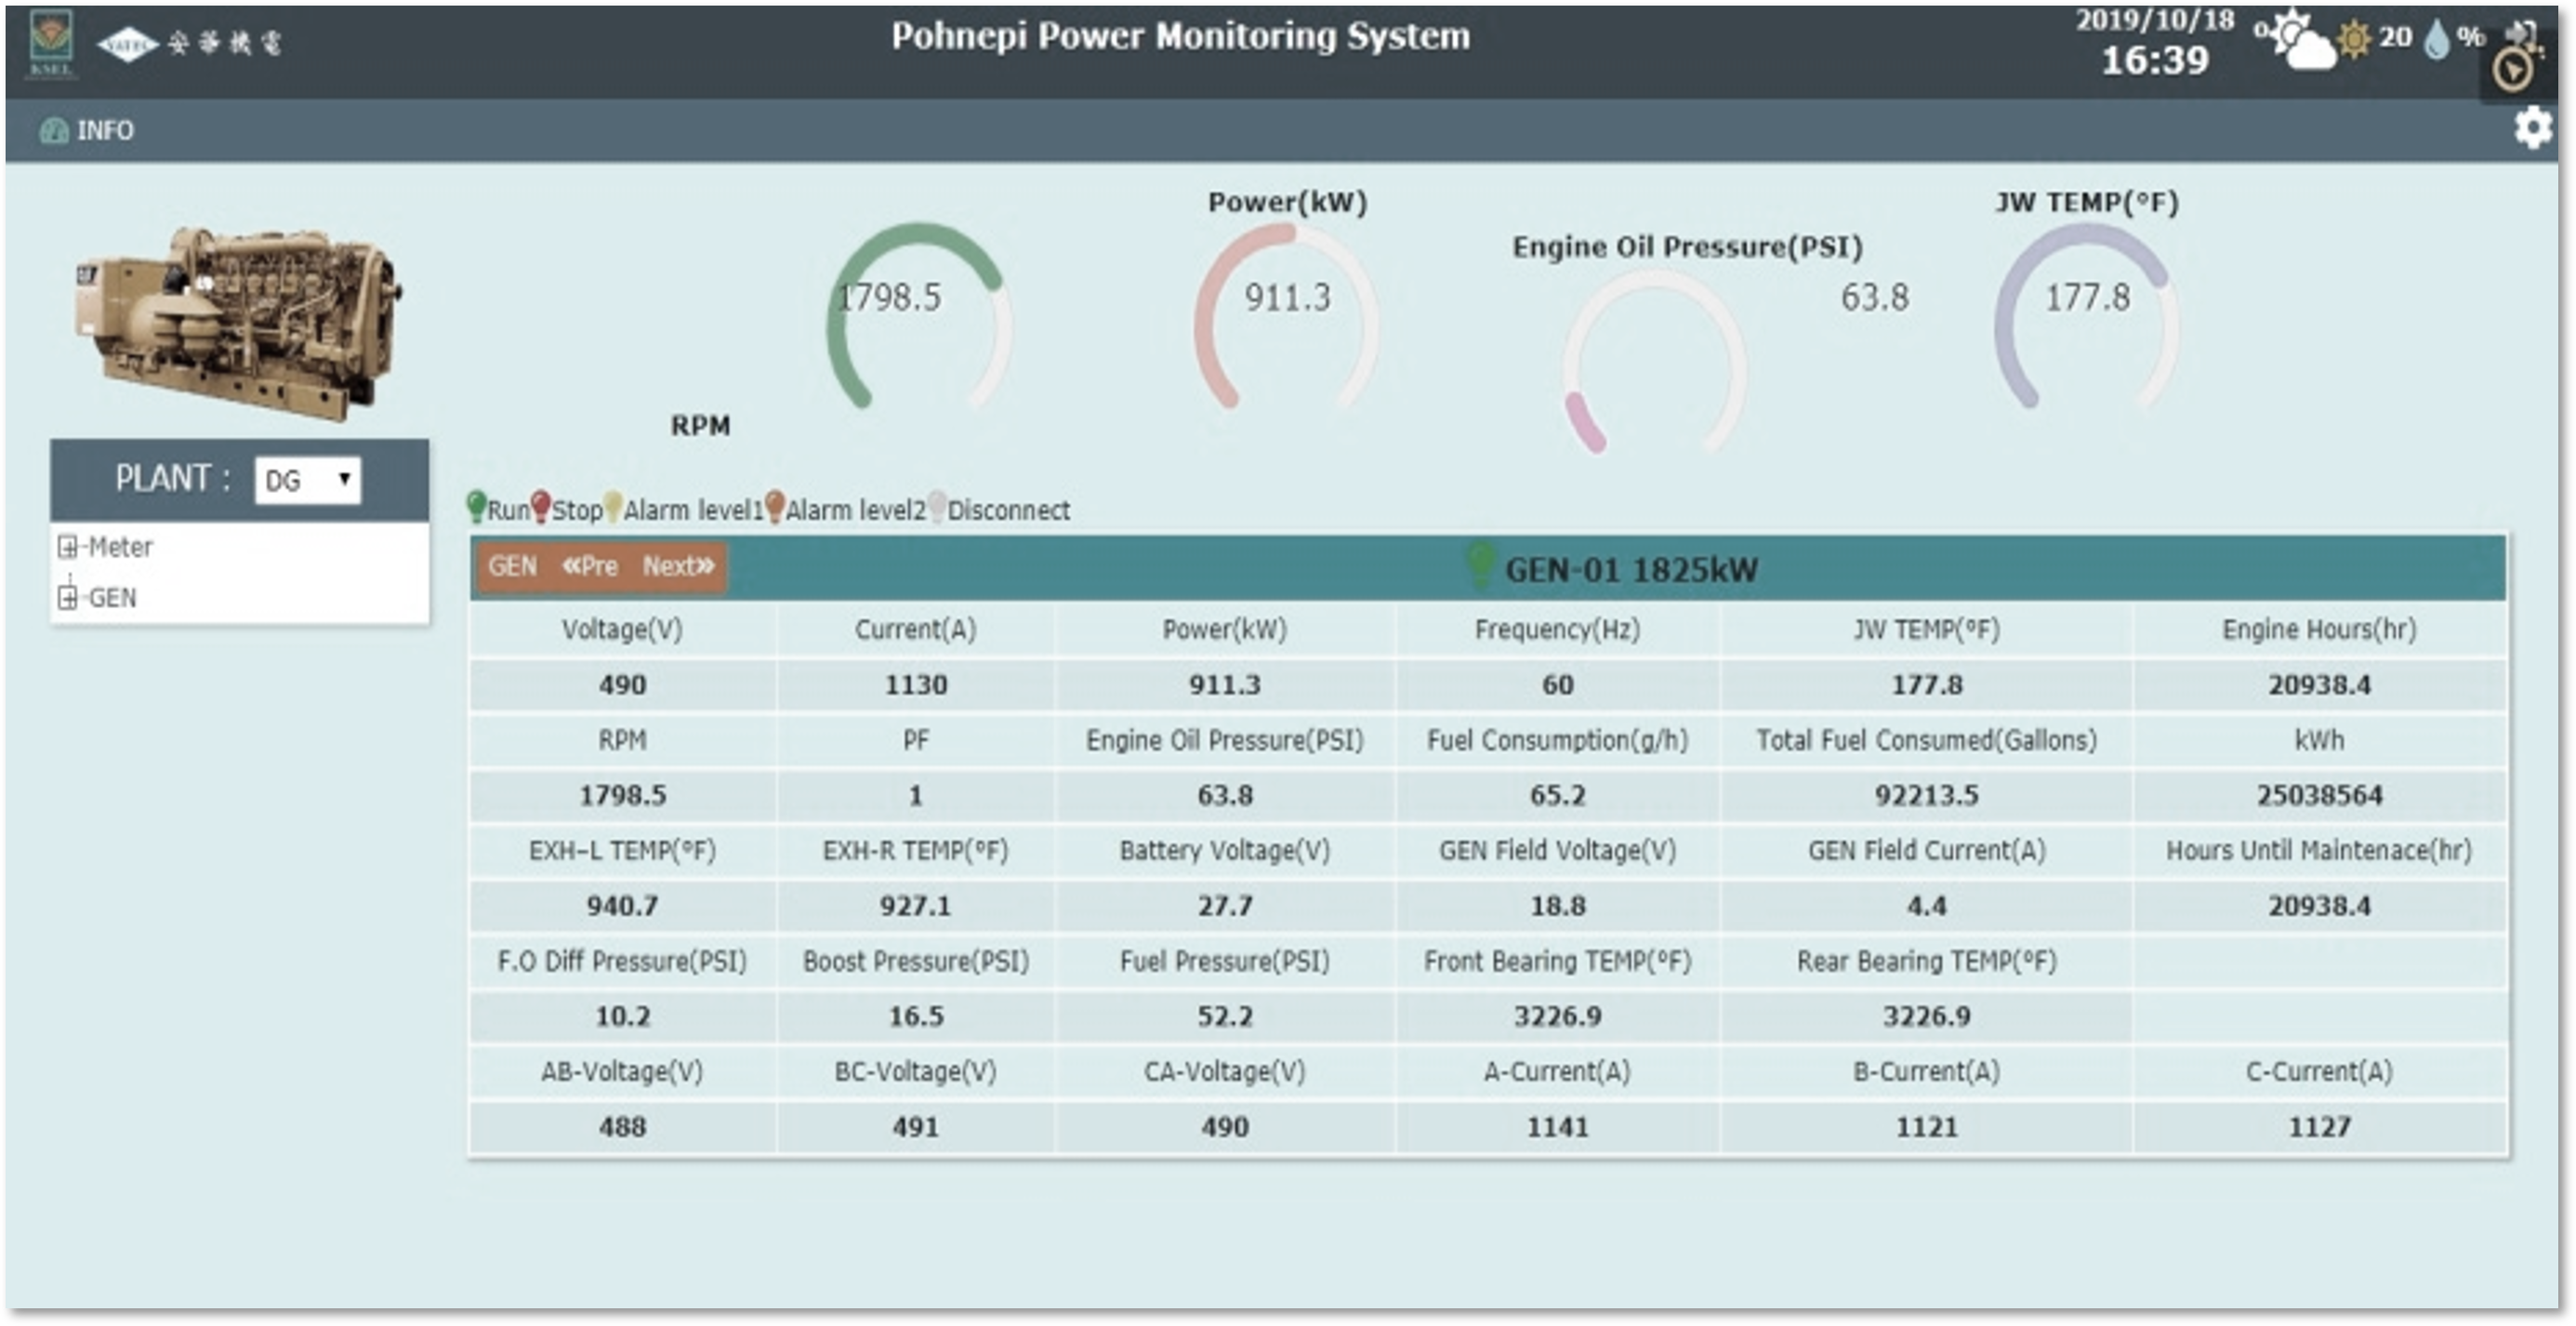The image size is (2576, 1326).
Task: Click the INFO dashboard gauge icon
Action: pos(53,131)
